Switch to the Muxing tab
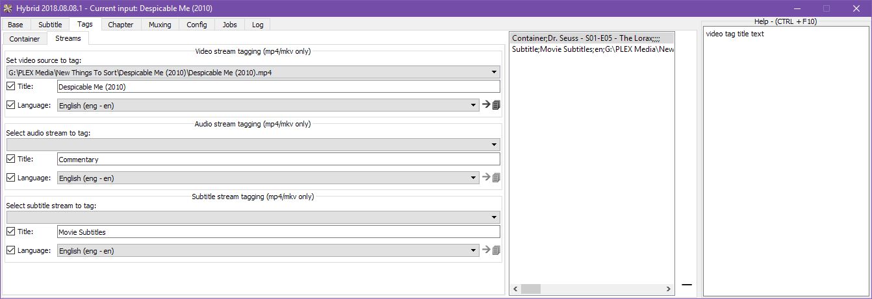This screenshot has height=299, width=872. [159, 25]
